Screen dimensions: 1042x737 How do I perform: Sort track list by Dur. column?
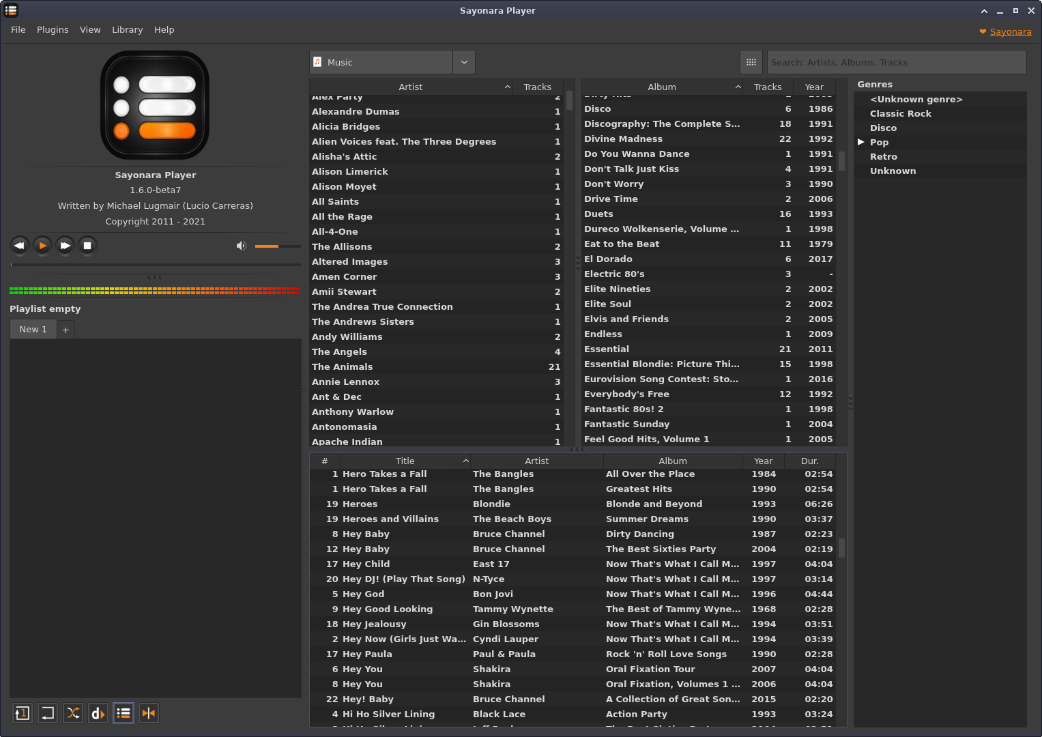810,461
